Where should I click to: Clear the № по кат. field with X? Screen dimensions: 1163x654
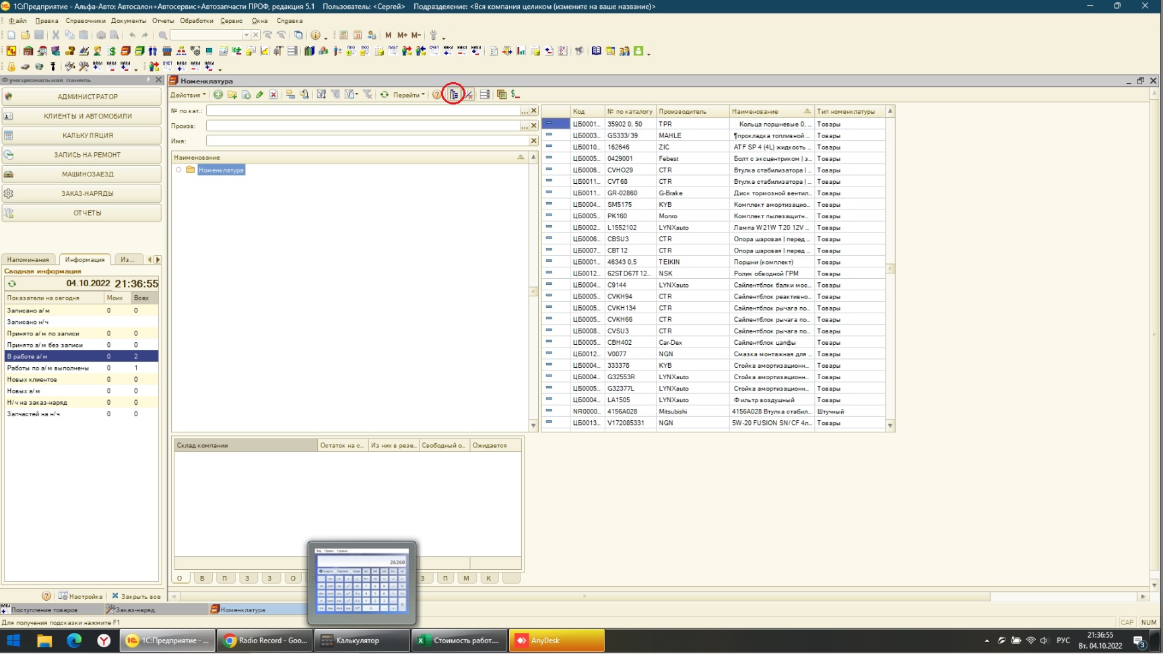534,110
